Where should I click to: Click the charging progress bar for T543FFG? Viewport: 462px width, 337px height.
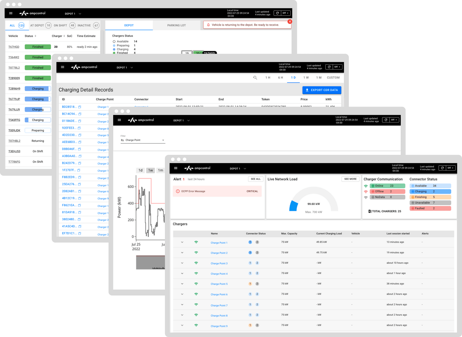pos(38,120)
